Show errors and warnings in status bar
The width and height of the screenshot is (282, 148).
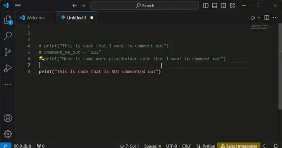[x=23, y=146]
